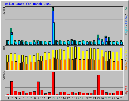Select day 3 on the date axis
The image size is (129, 101).
pyautogui.click(x=16, y=98)
